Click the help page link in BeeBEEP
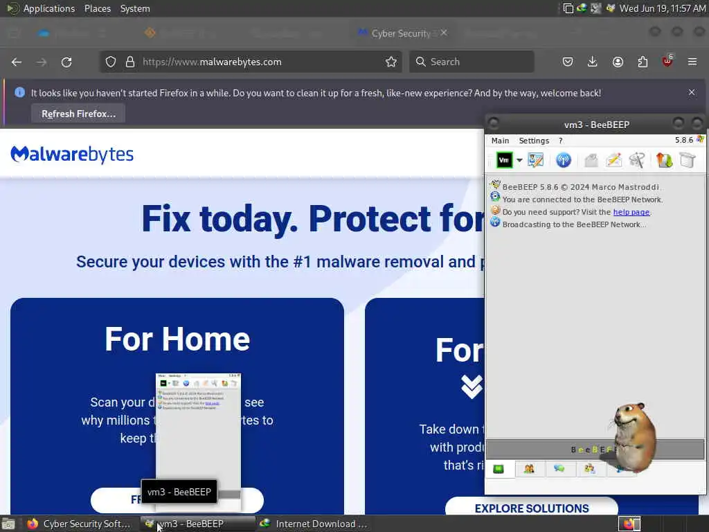 click(631, 212)
